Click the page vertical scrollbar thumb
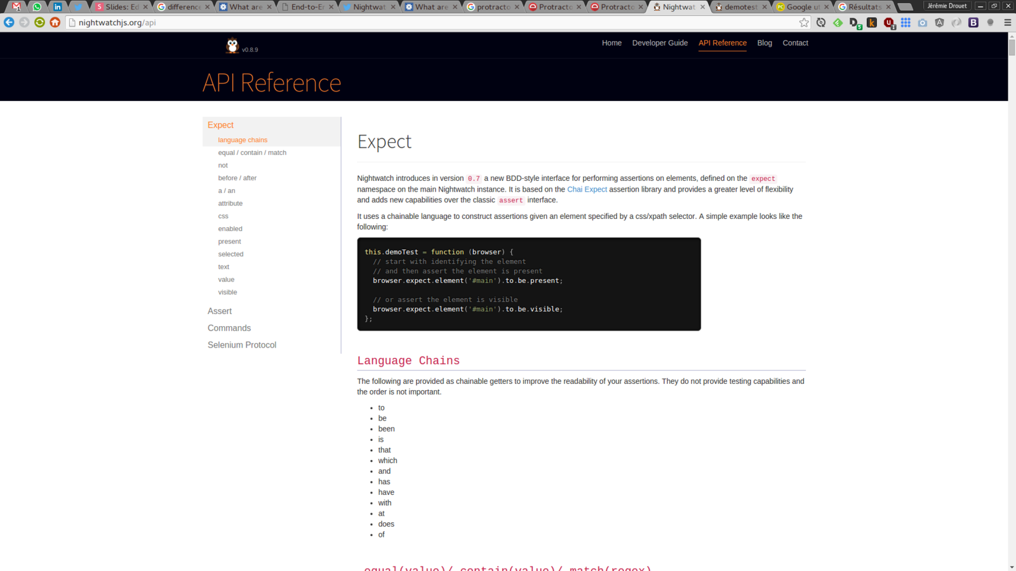1016x571 pixels. click(x=1012, y=48)
